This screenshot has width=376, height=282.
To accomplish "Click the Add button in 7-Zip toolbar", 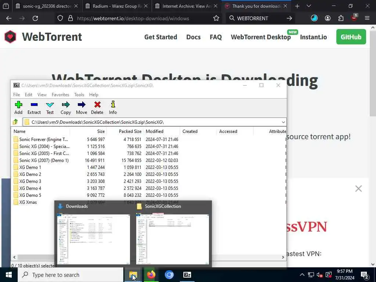I will [x=18, y=108].
